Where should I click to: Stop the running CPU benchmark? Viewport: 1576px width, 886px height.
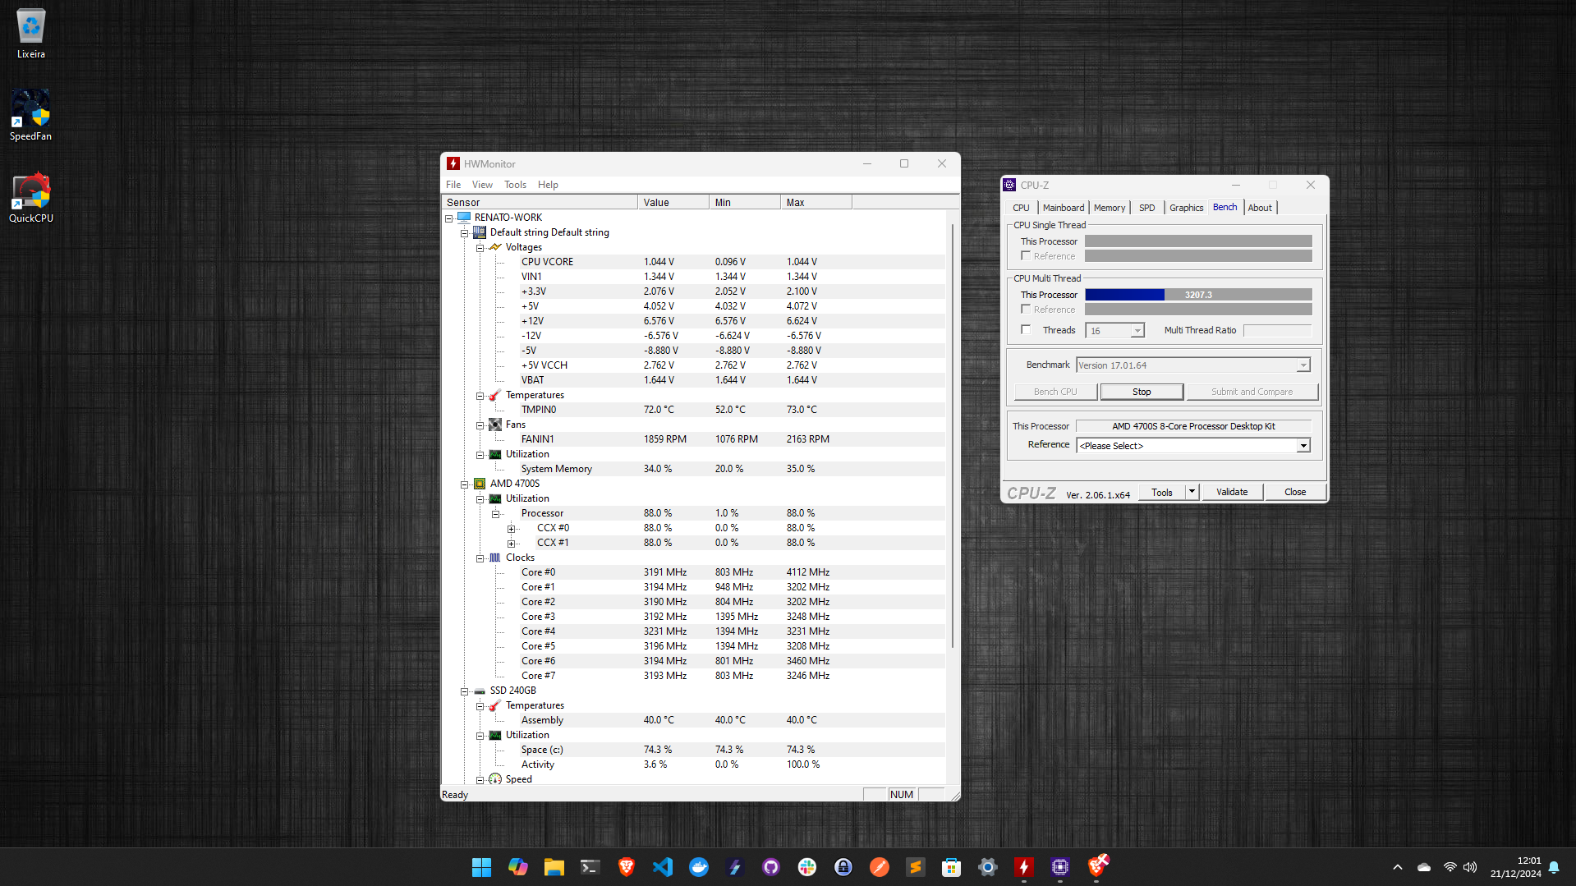point(1142,392)
